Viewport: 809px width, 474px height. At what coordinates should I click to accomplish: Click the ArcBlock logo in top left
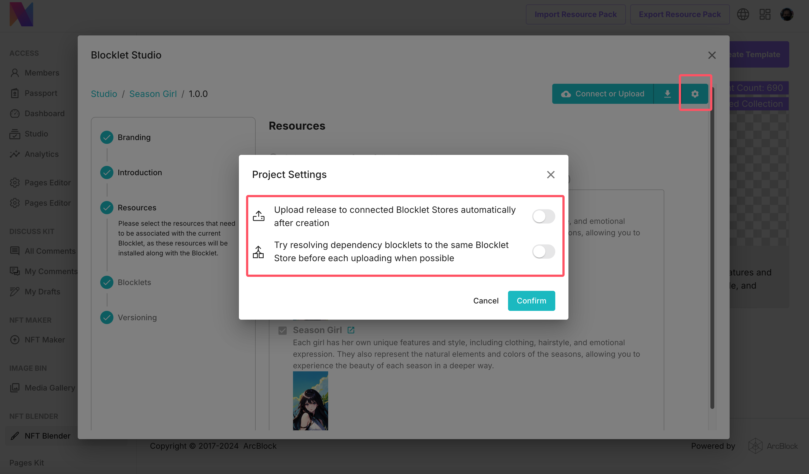[x=21, y=15]
